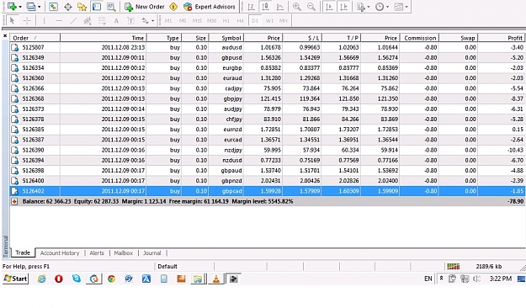
Task: Switch chart to candlestick mode
Action: click(x=265, y=7)
